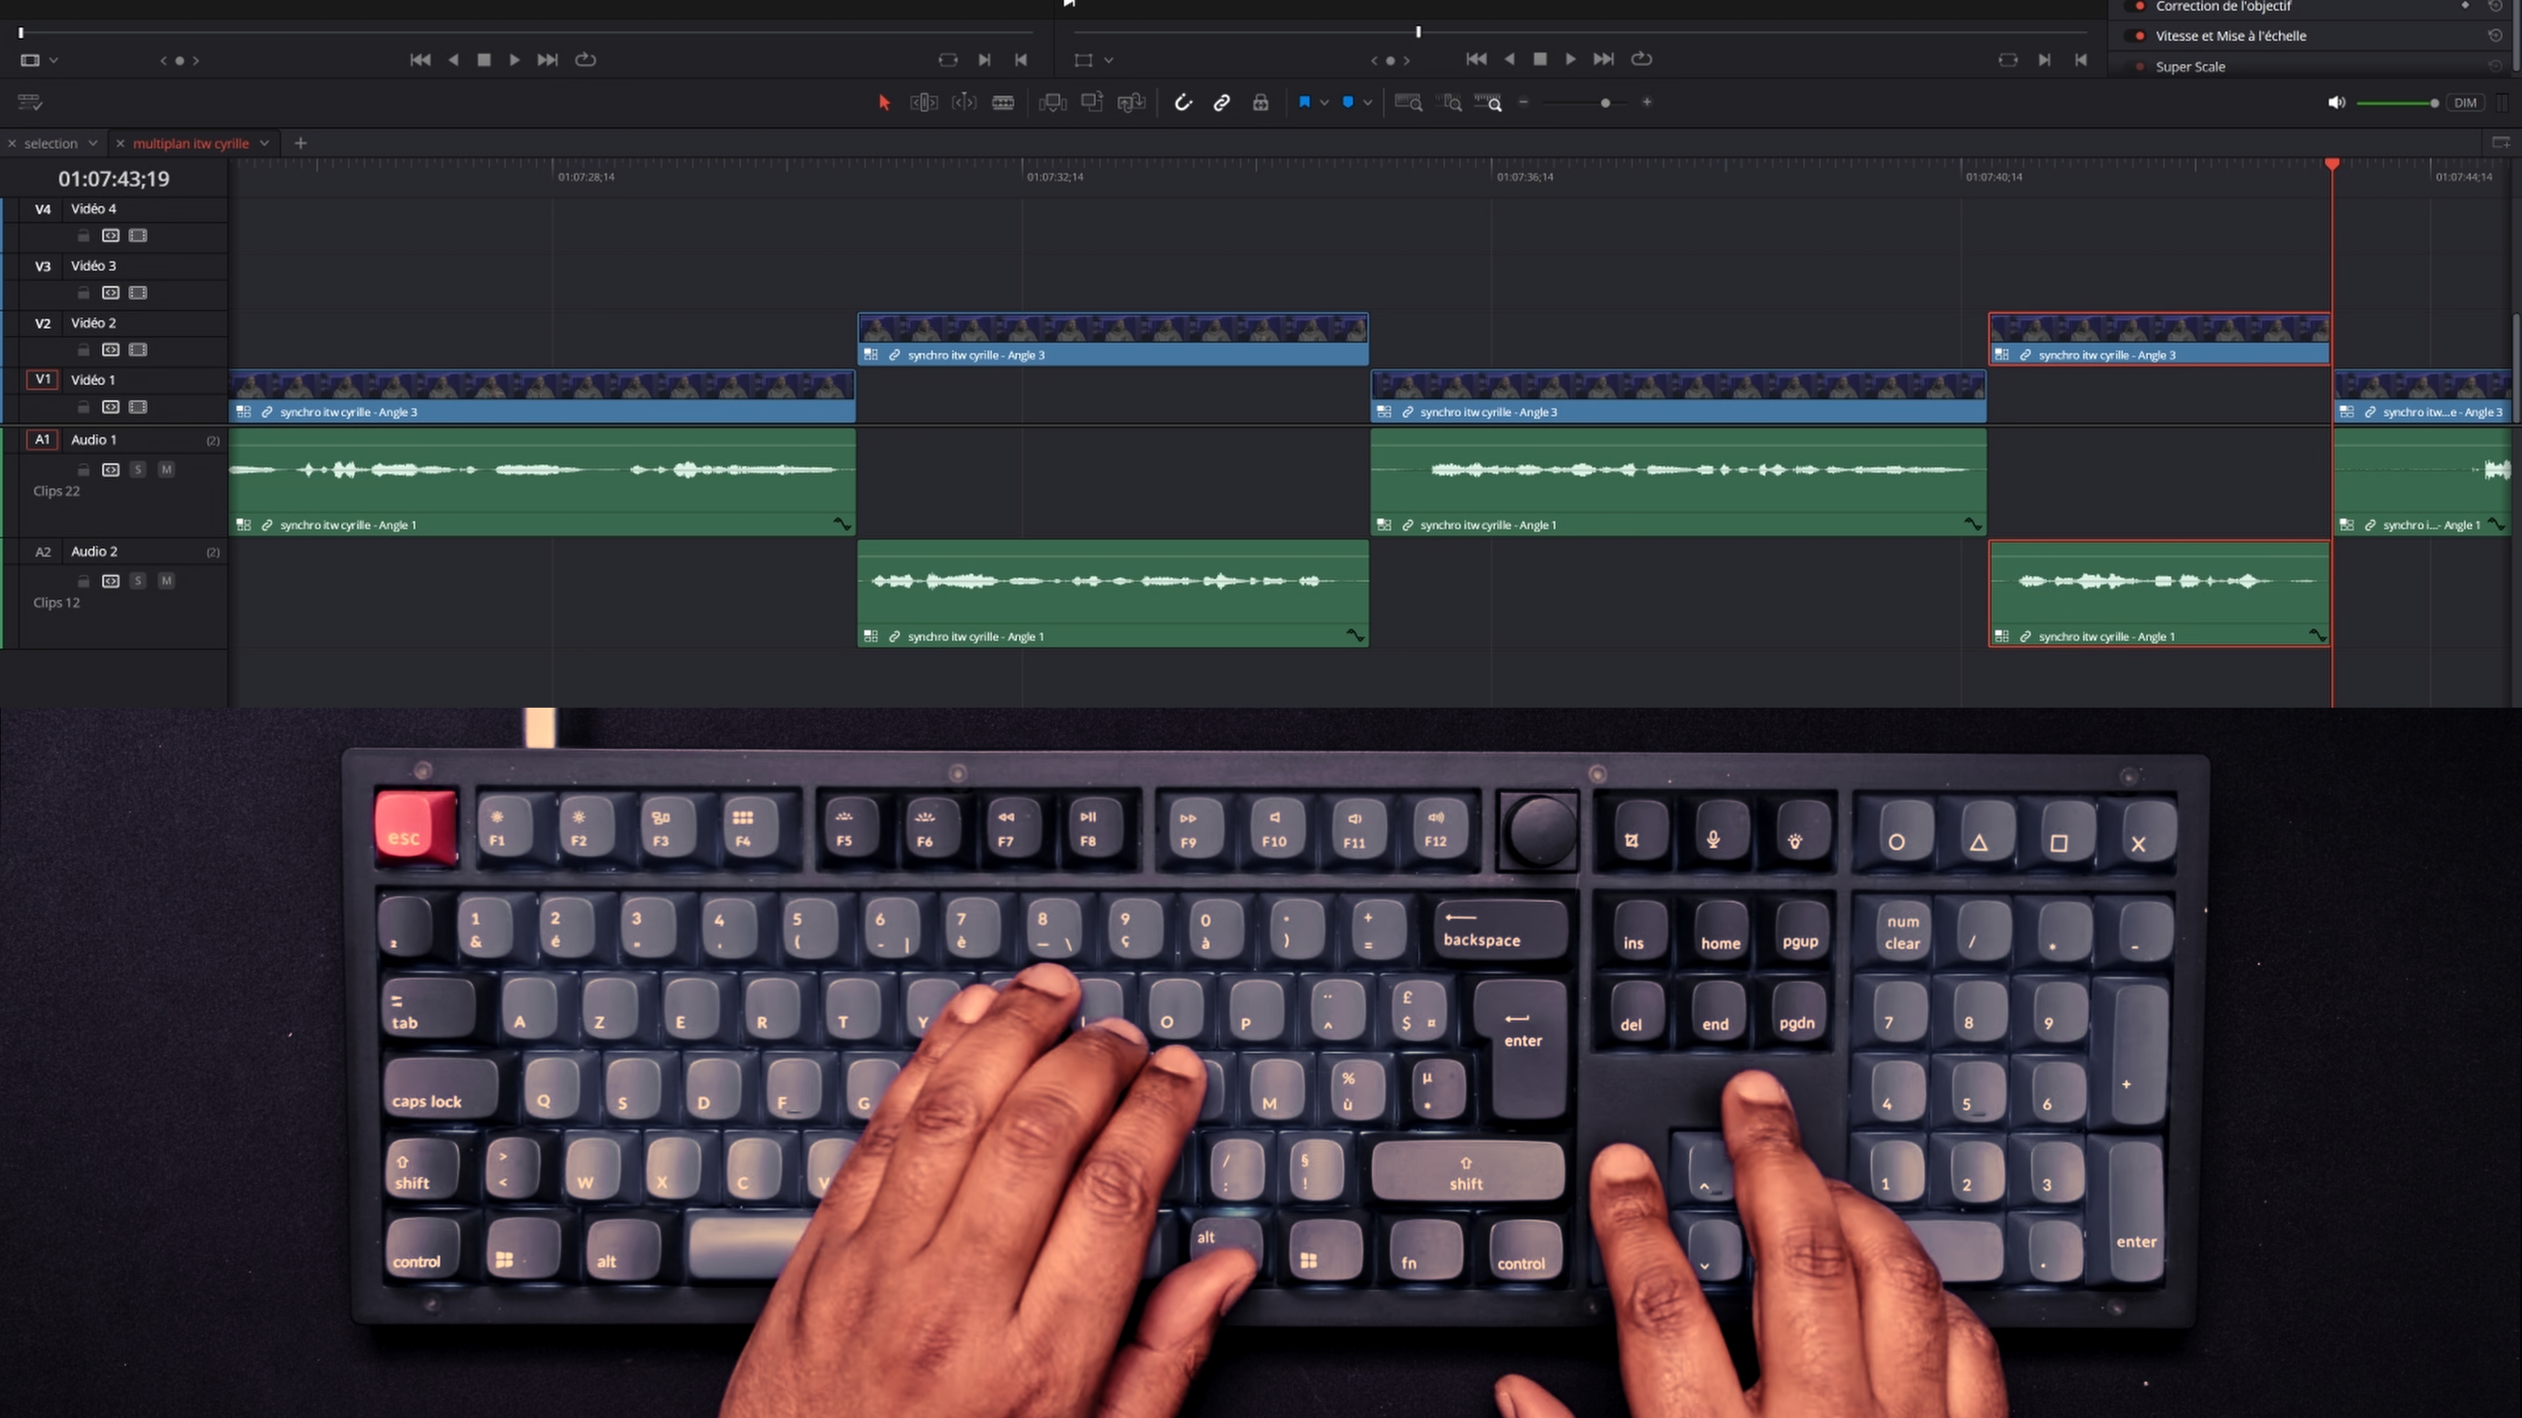Click the full extent zoom icon
Viewport: 2522px width, 1418px height.
point(1408,103)
